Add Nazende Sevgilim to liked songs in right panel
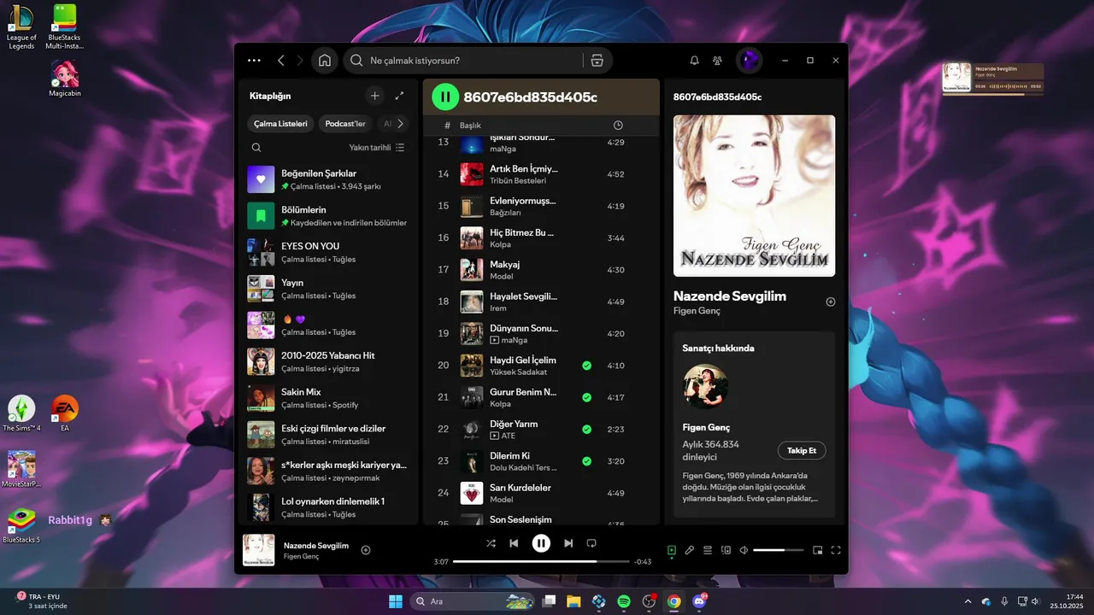The width and height of the screenshot is (1094, 615). (830, 302)
